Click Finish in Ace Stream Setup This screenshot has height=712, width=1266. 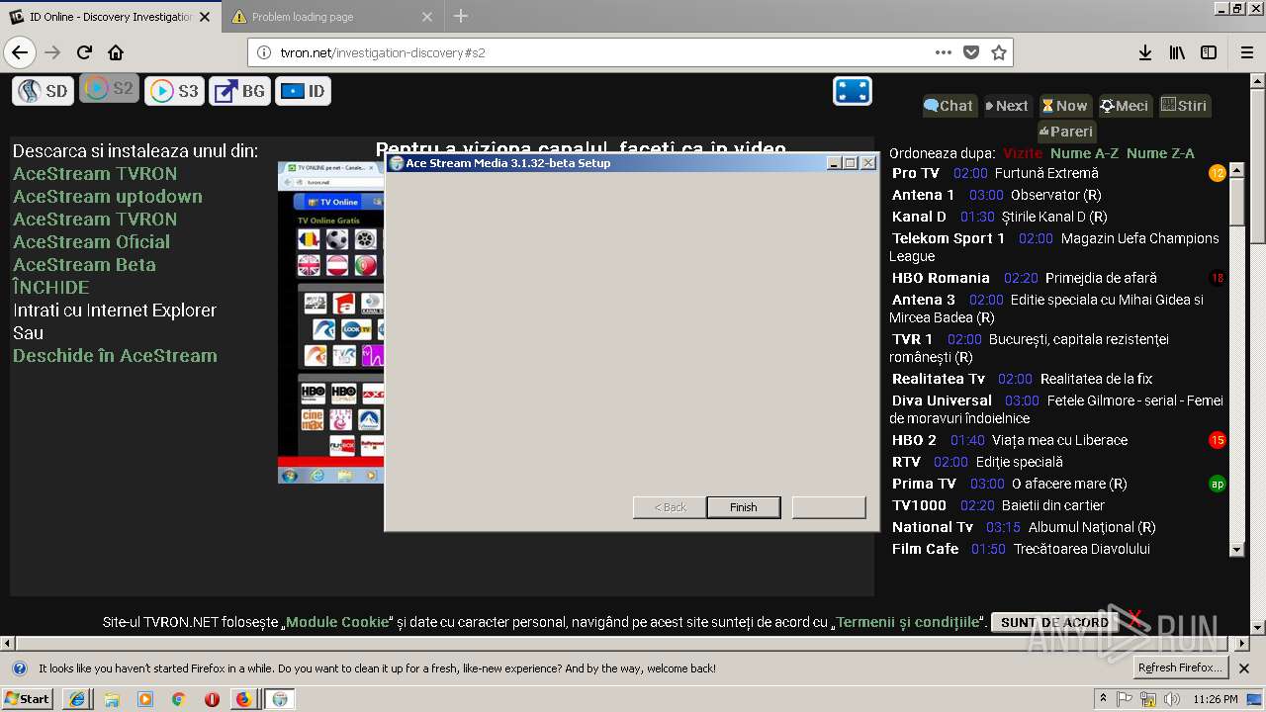click(x=744, y=507)
